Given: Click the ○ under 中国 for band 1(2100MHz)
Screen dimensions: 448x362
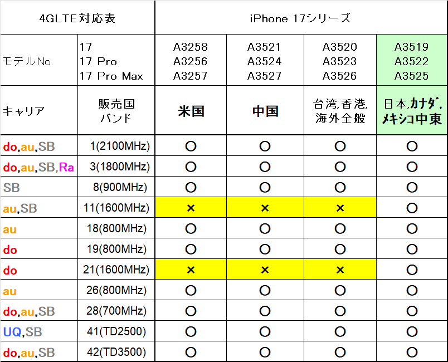Looking at the screenshot, I should click(265, 146).
